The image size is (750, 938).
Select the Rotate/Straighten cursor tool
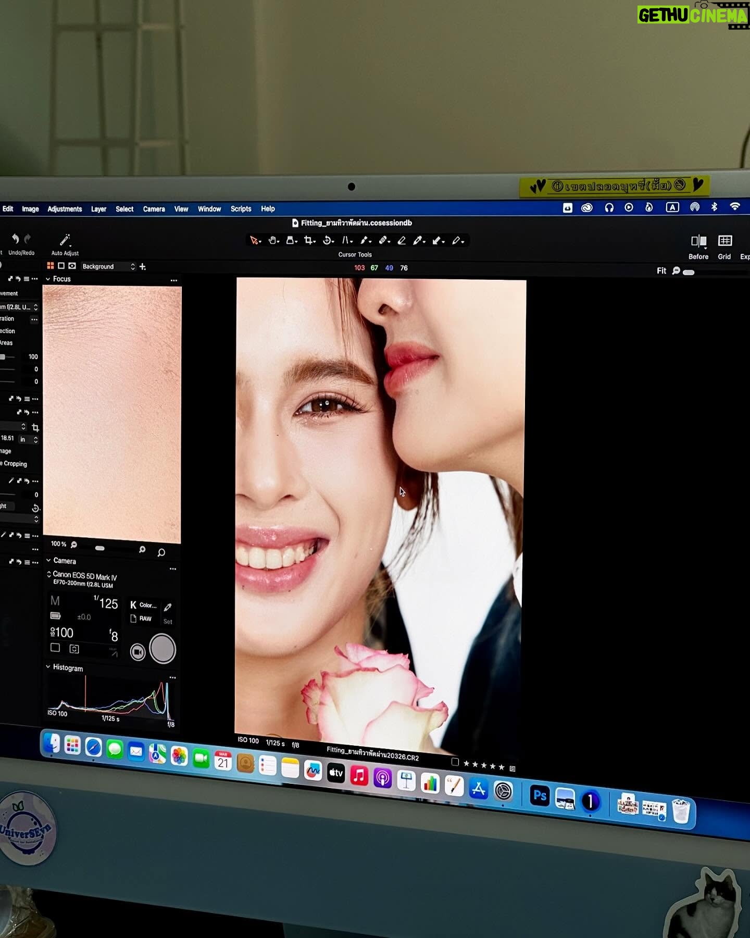pos(328,240)
